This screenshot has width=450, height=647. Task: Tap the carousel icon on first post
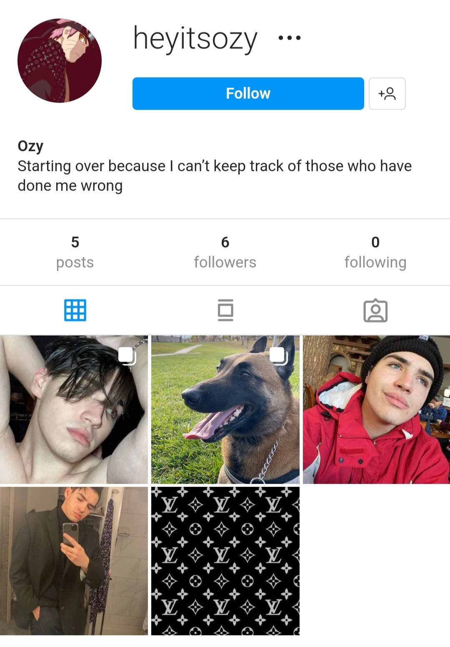point(127,356)
